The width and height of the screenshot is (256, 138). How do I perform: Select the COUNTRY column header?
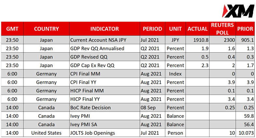coord(47,29)
